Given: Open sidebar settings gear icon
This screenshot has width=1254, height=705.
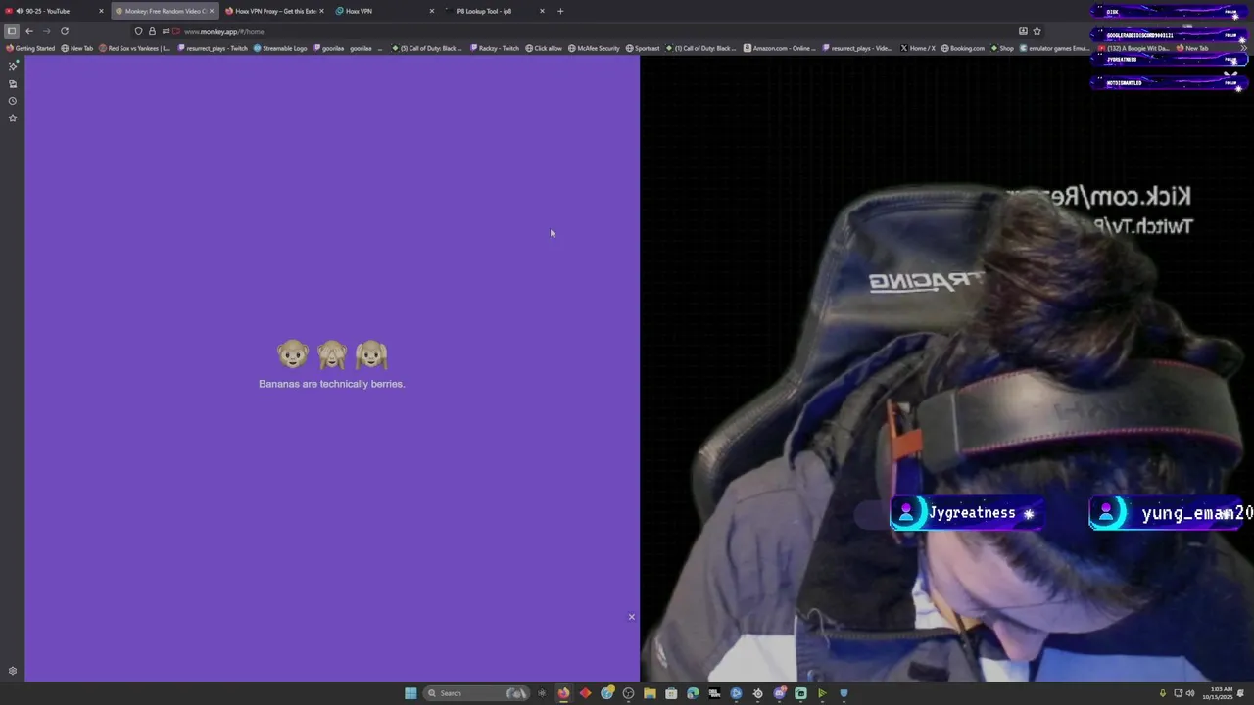Looking at the screenshot, I should point(13,671).
